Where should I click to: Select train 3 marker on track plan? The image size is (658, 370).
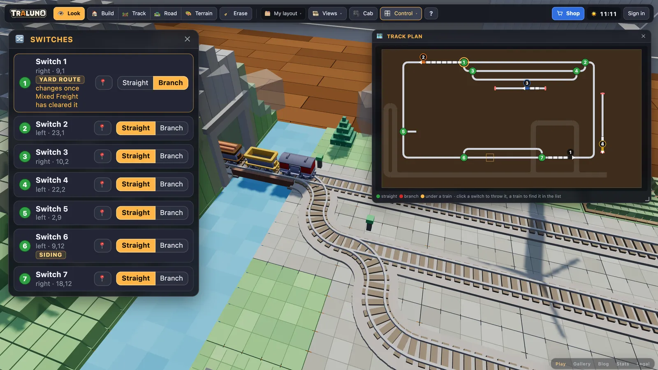click(527, 83)
